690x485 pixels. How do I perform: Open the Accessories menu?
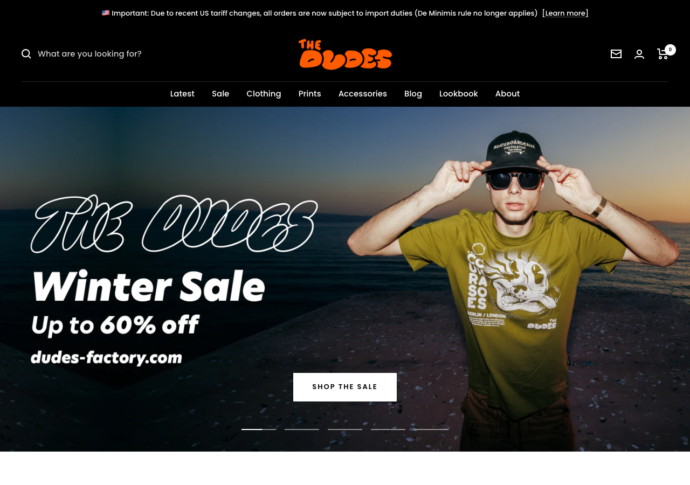363,94
